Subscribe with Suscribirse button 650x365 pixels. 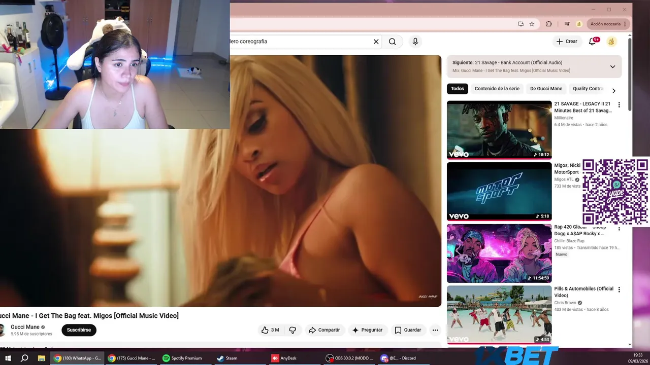(79, 330)
